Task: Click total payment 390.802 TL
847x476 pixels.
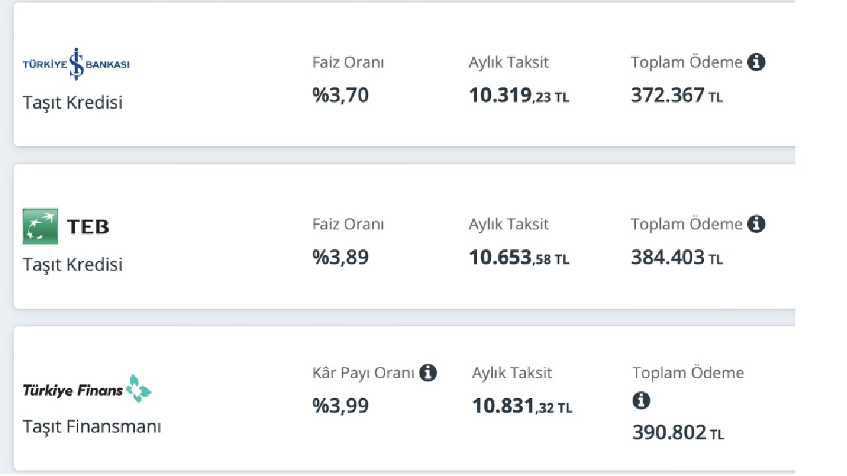Action: [x=678, y=434]
